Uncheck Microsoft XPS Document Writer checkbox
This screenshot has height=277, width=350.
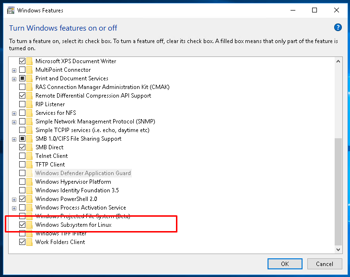pyautogui.click(x=22, y=61)
